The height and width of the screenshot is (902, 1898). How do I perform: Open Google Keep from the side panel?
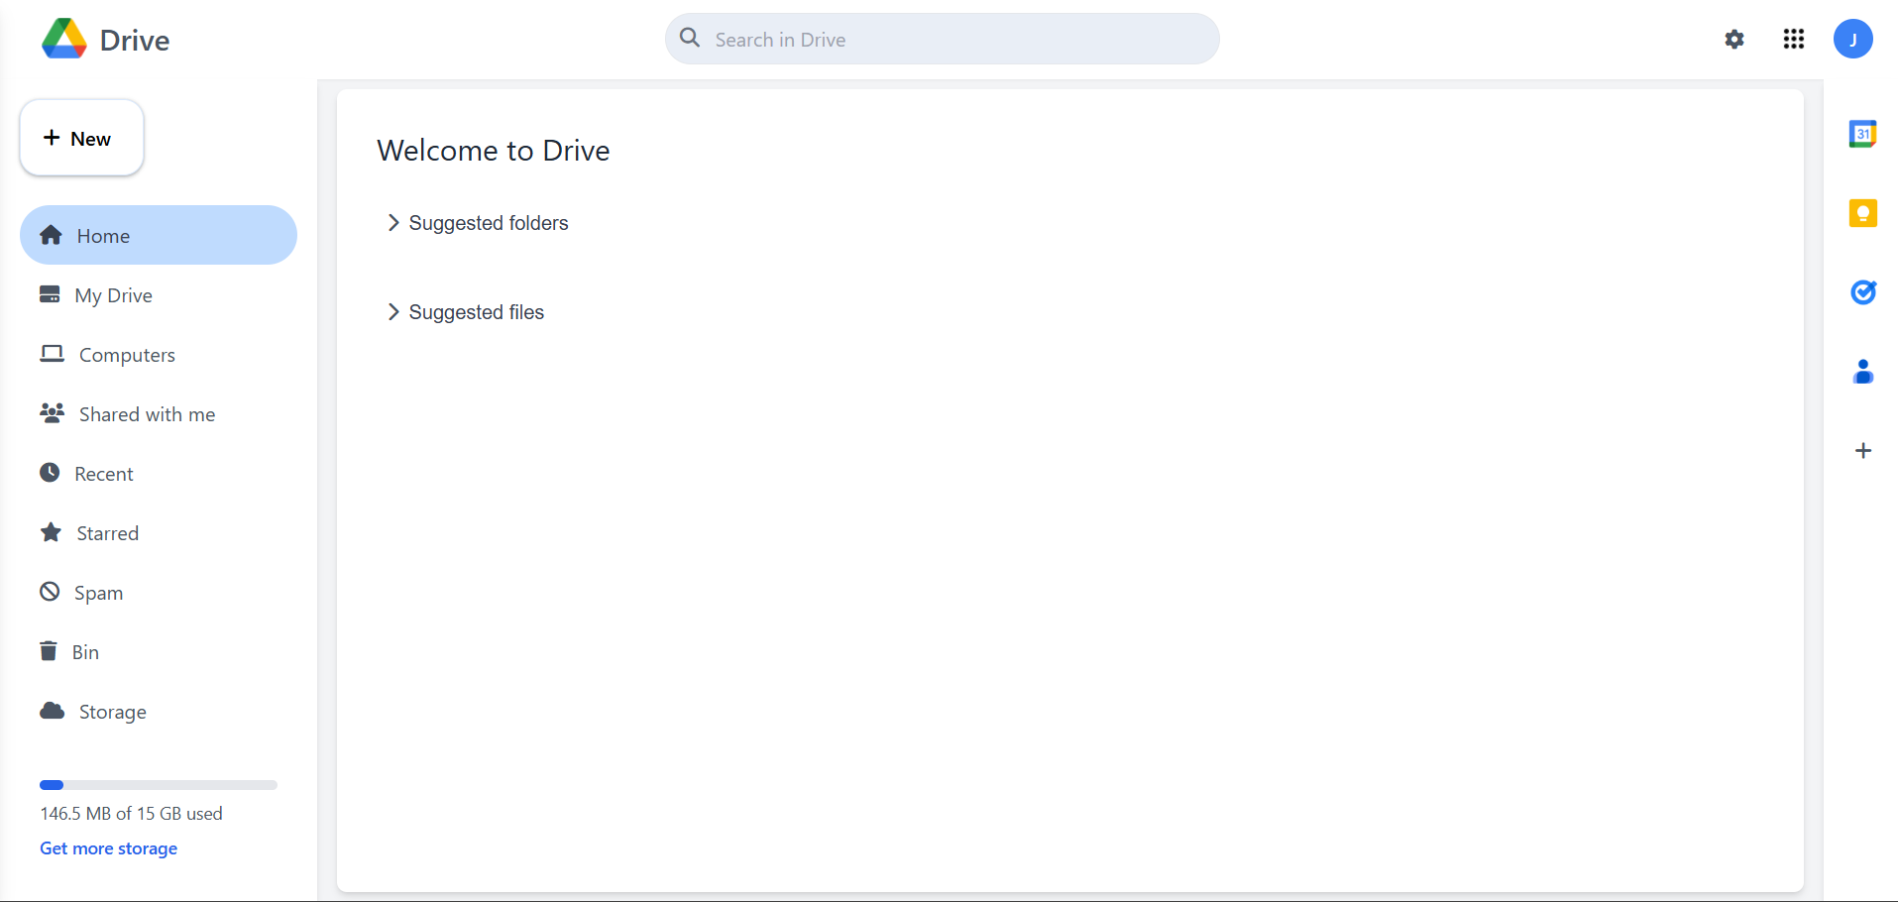[1863, 212]
